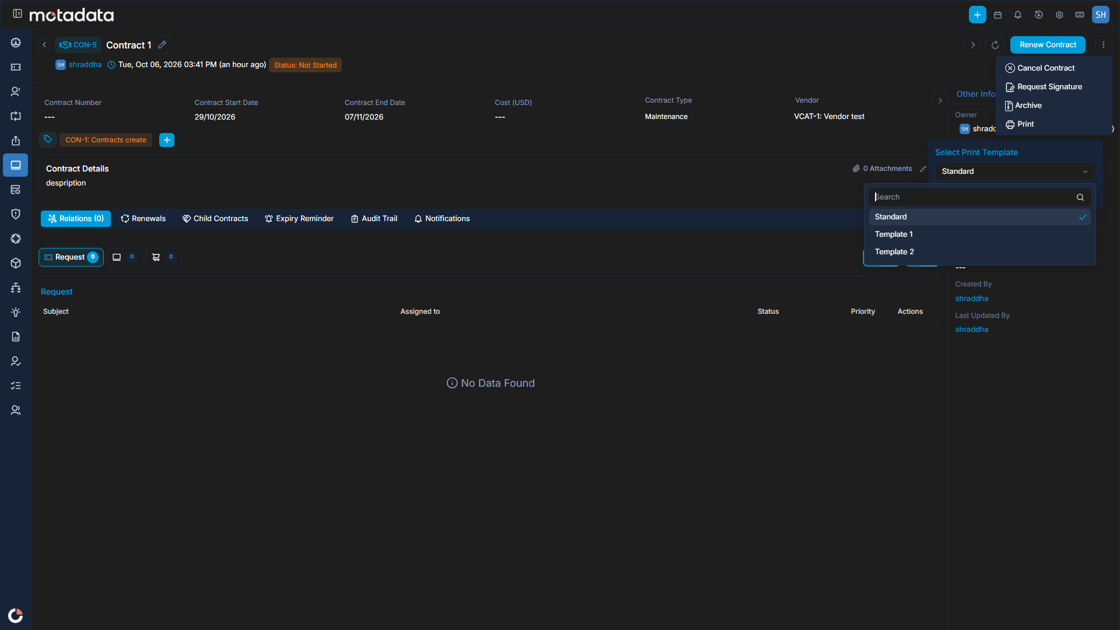1120x630 pixels.
Task: Select Template 1 option
Action: click(979, 235)
